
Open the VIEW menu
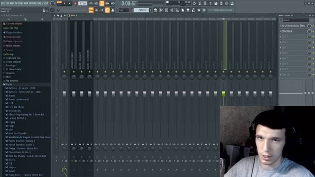(x=27, y=3)
